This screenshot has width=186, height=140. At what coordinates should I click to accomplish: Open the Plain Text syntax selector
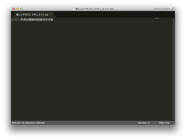point(164,123)
